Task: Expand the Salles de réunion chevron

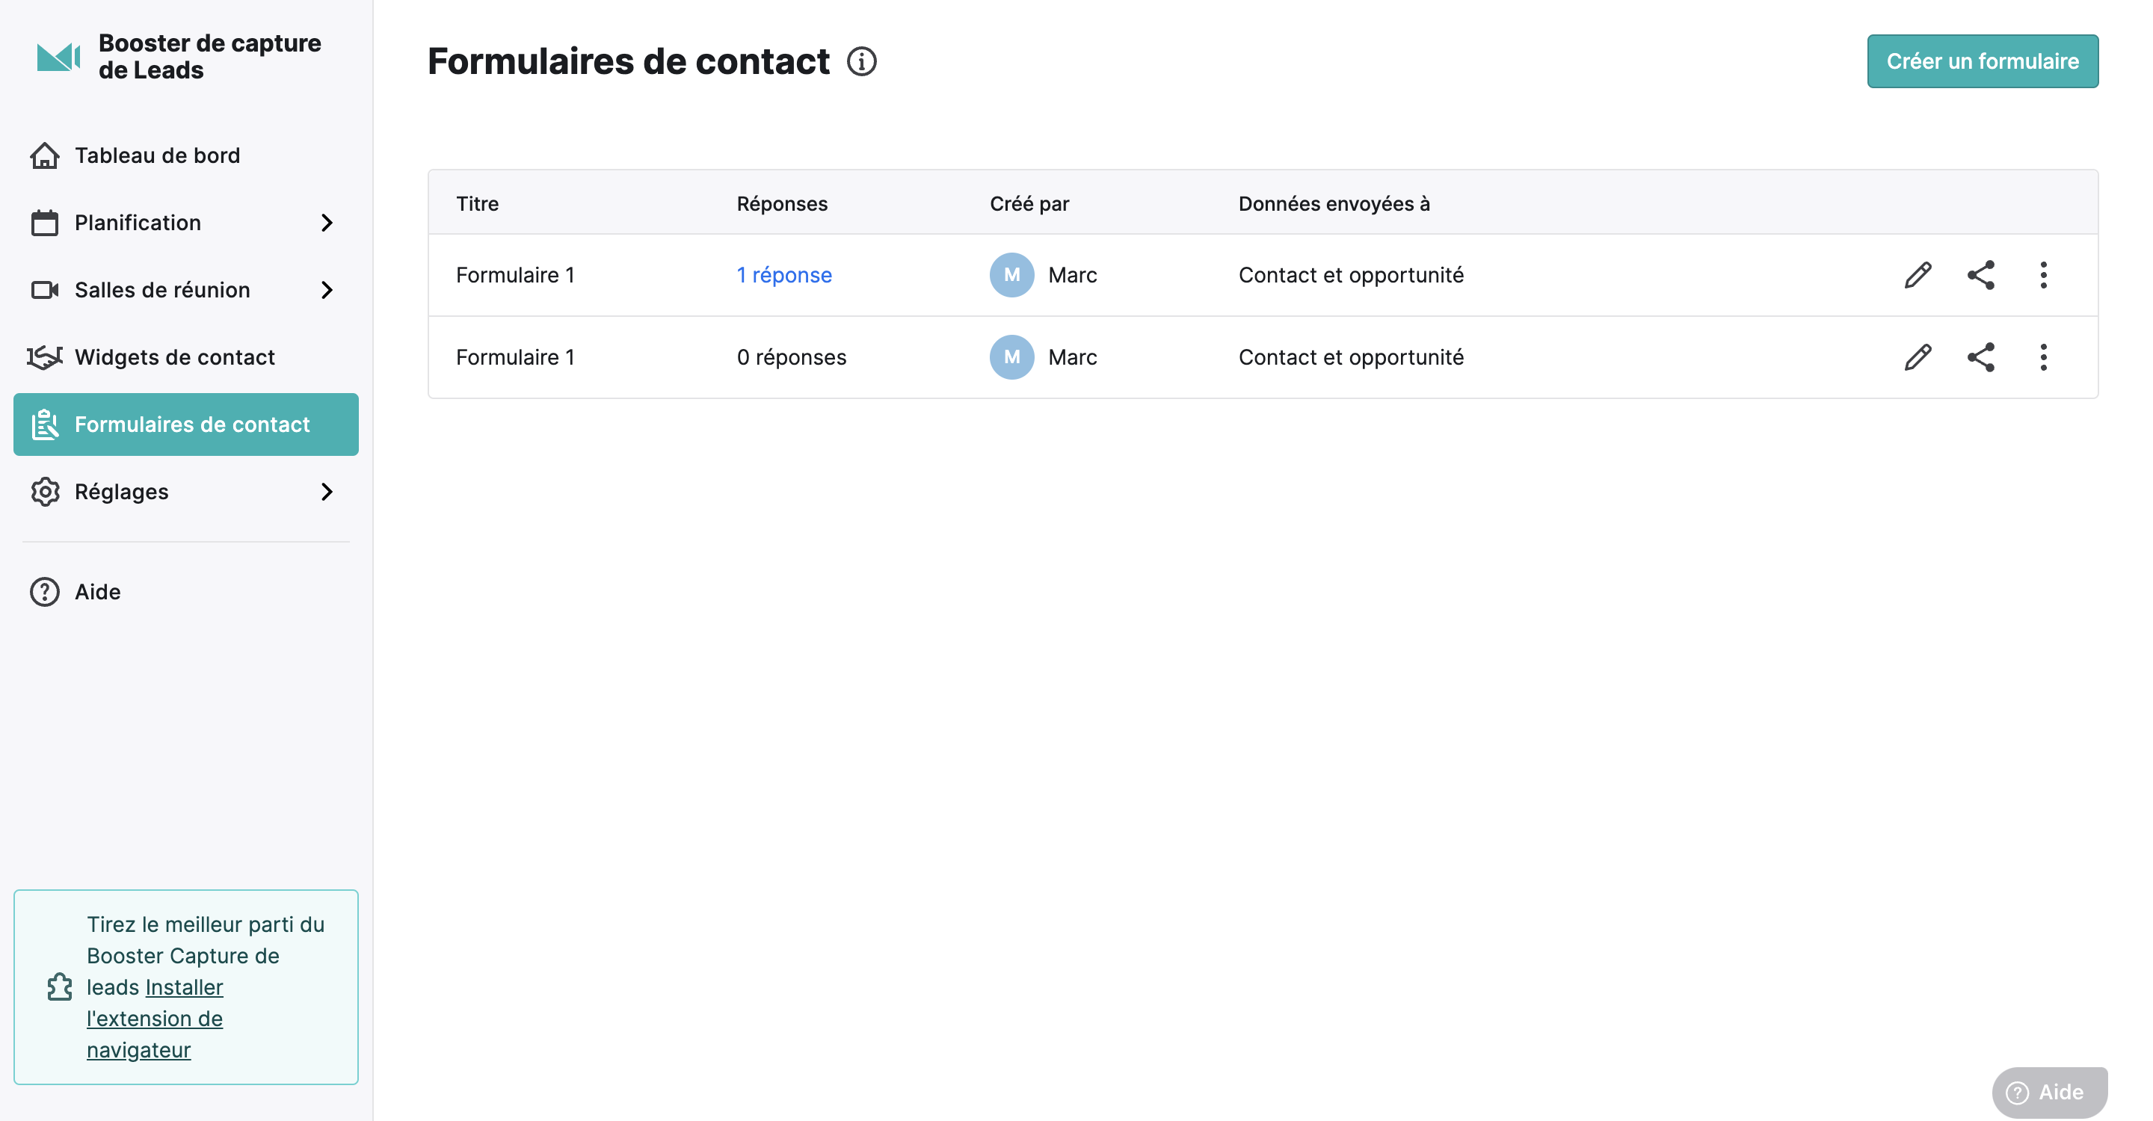Action: pyautogui.click(x=327, y=290)
